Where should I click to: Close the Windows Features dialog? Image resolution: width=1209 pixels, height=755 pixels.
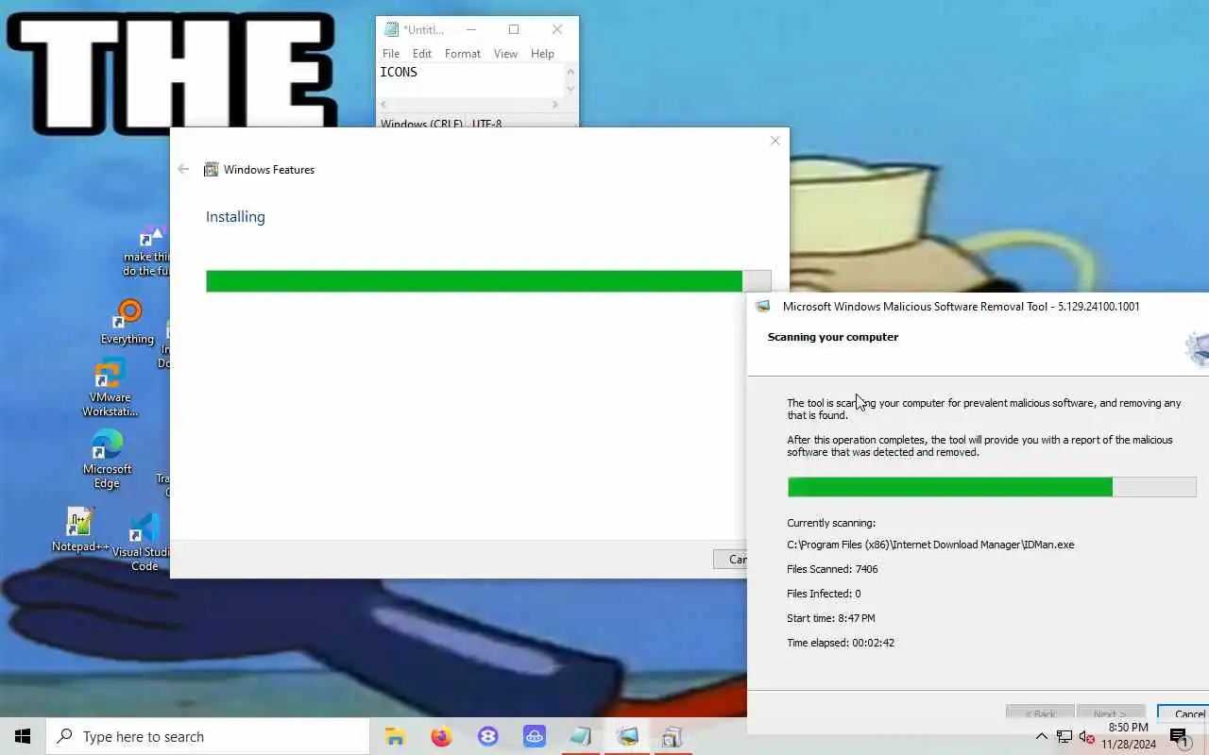click(775, 141)
